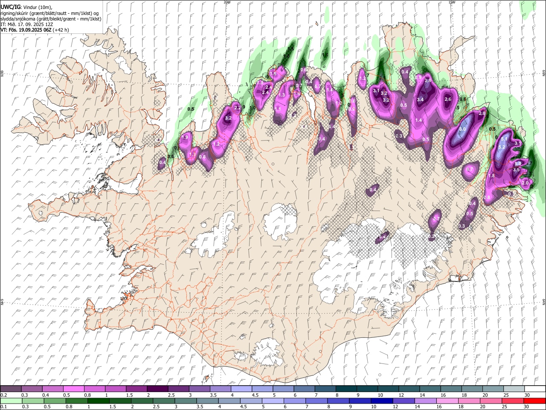Select the bright magenta swatch above snow label 0.5
The image size is (546, 410).
[x=73, y=389]
